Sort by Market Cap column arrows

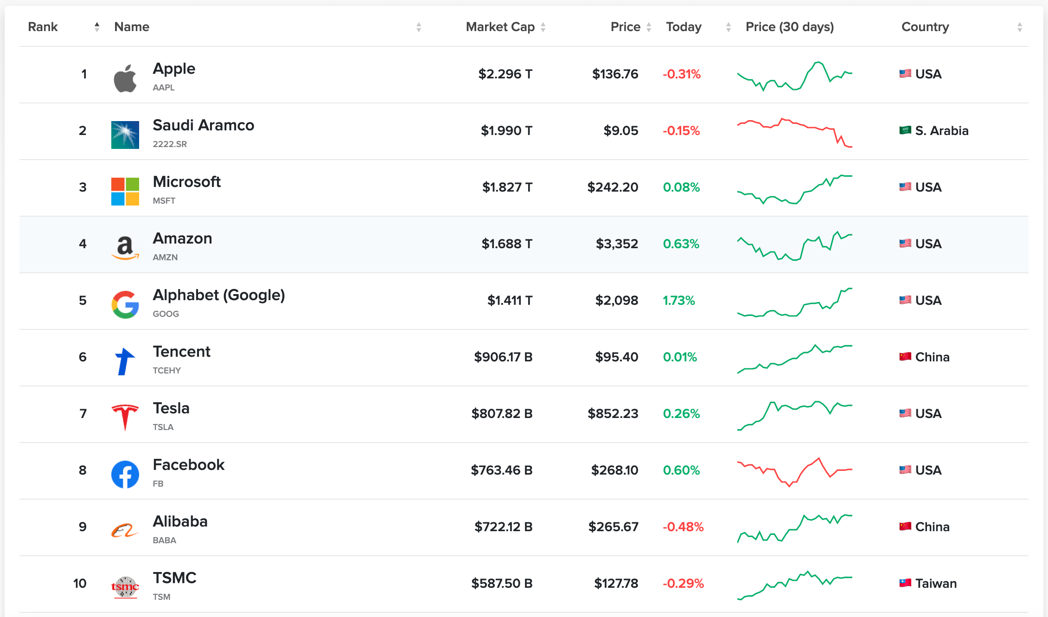point(543,27)
